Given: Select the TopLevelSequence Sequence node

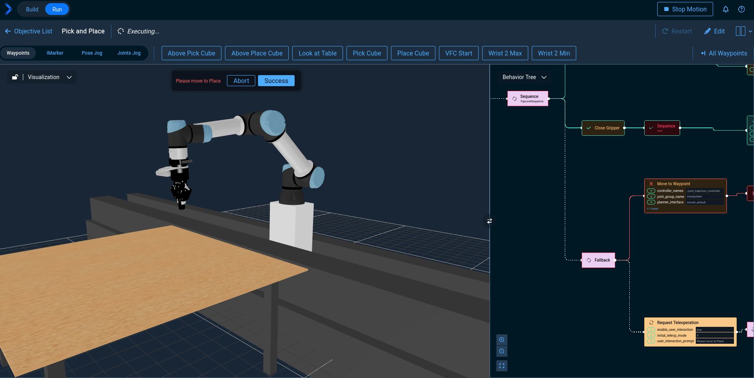Looking at the screenshot, I should point(527,98).
